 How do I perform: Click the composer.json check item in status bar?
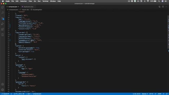point(36,94)
